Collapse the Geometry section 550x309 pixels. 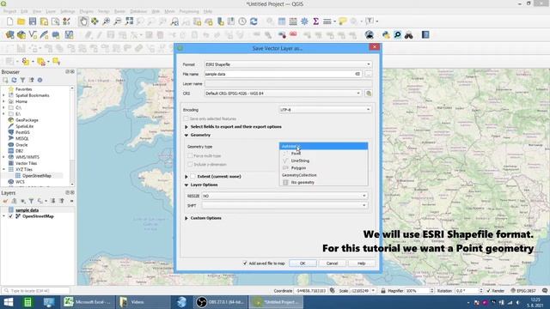pyautogui.click(x=186, y=136)
